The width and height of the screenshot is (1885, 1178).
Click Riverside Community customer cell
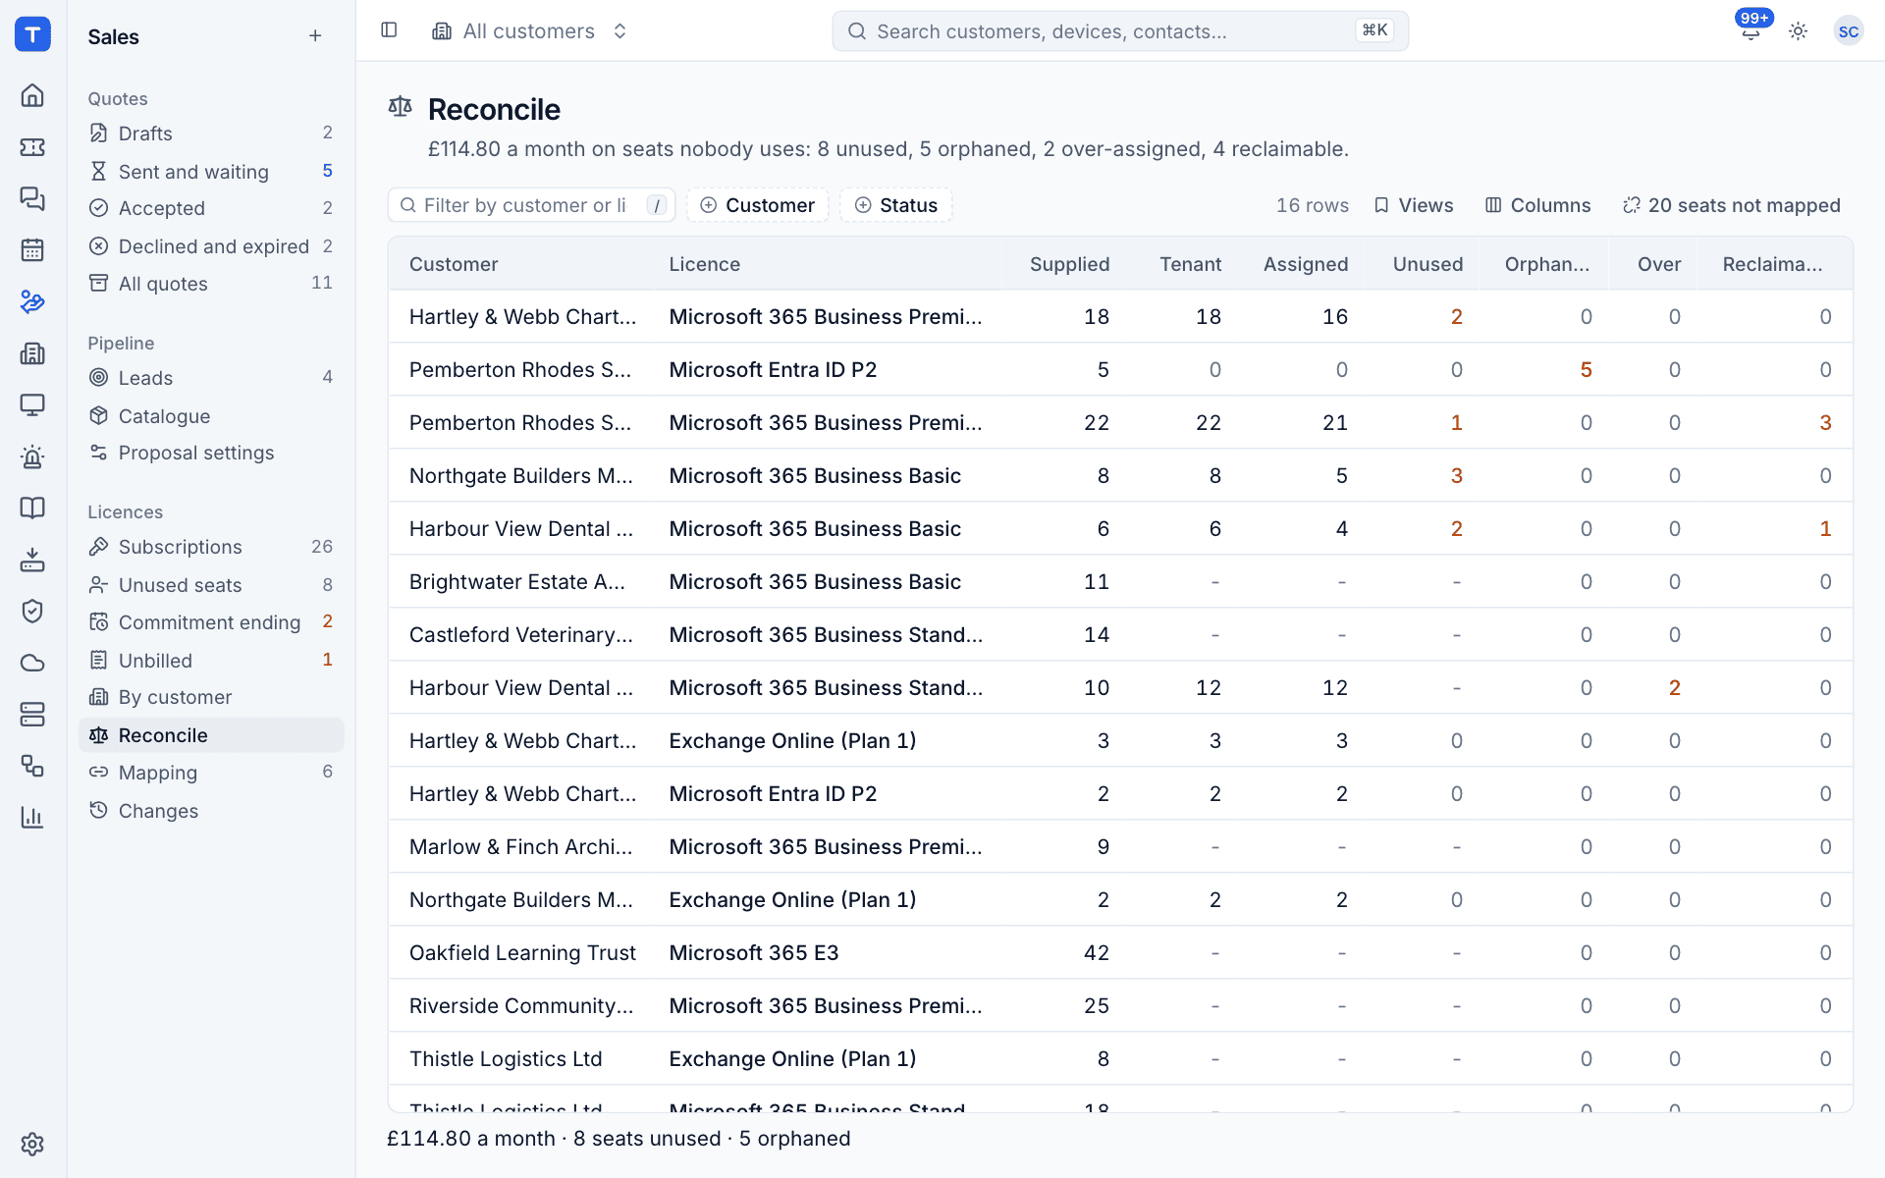[520, 1005]
